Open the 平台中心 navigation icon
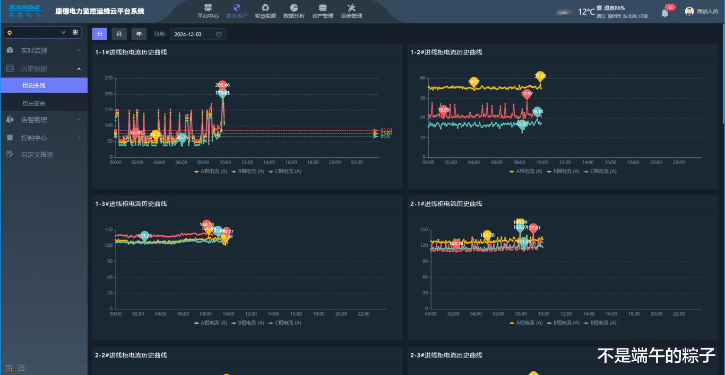Image resolution: width=725 pixels, height=375 pixels. pos(208,7)
